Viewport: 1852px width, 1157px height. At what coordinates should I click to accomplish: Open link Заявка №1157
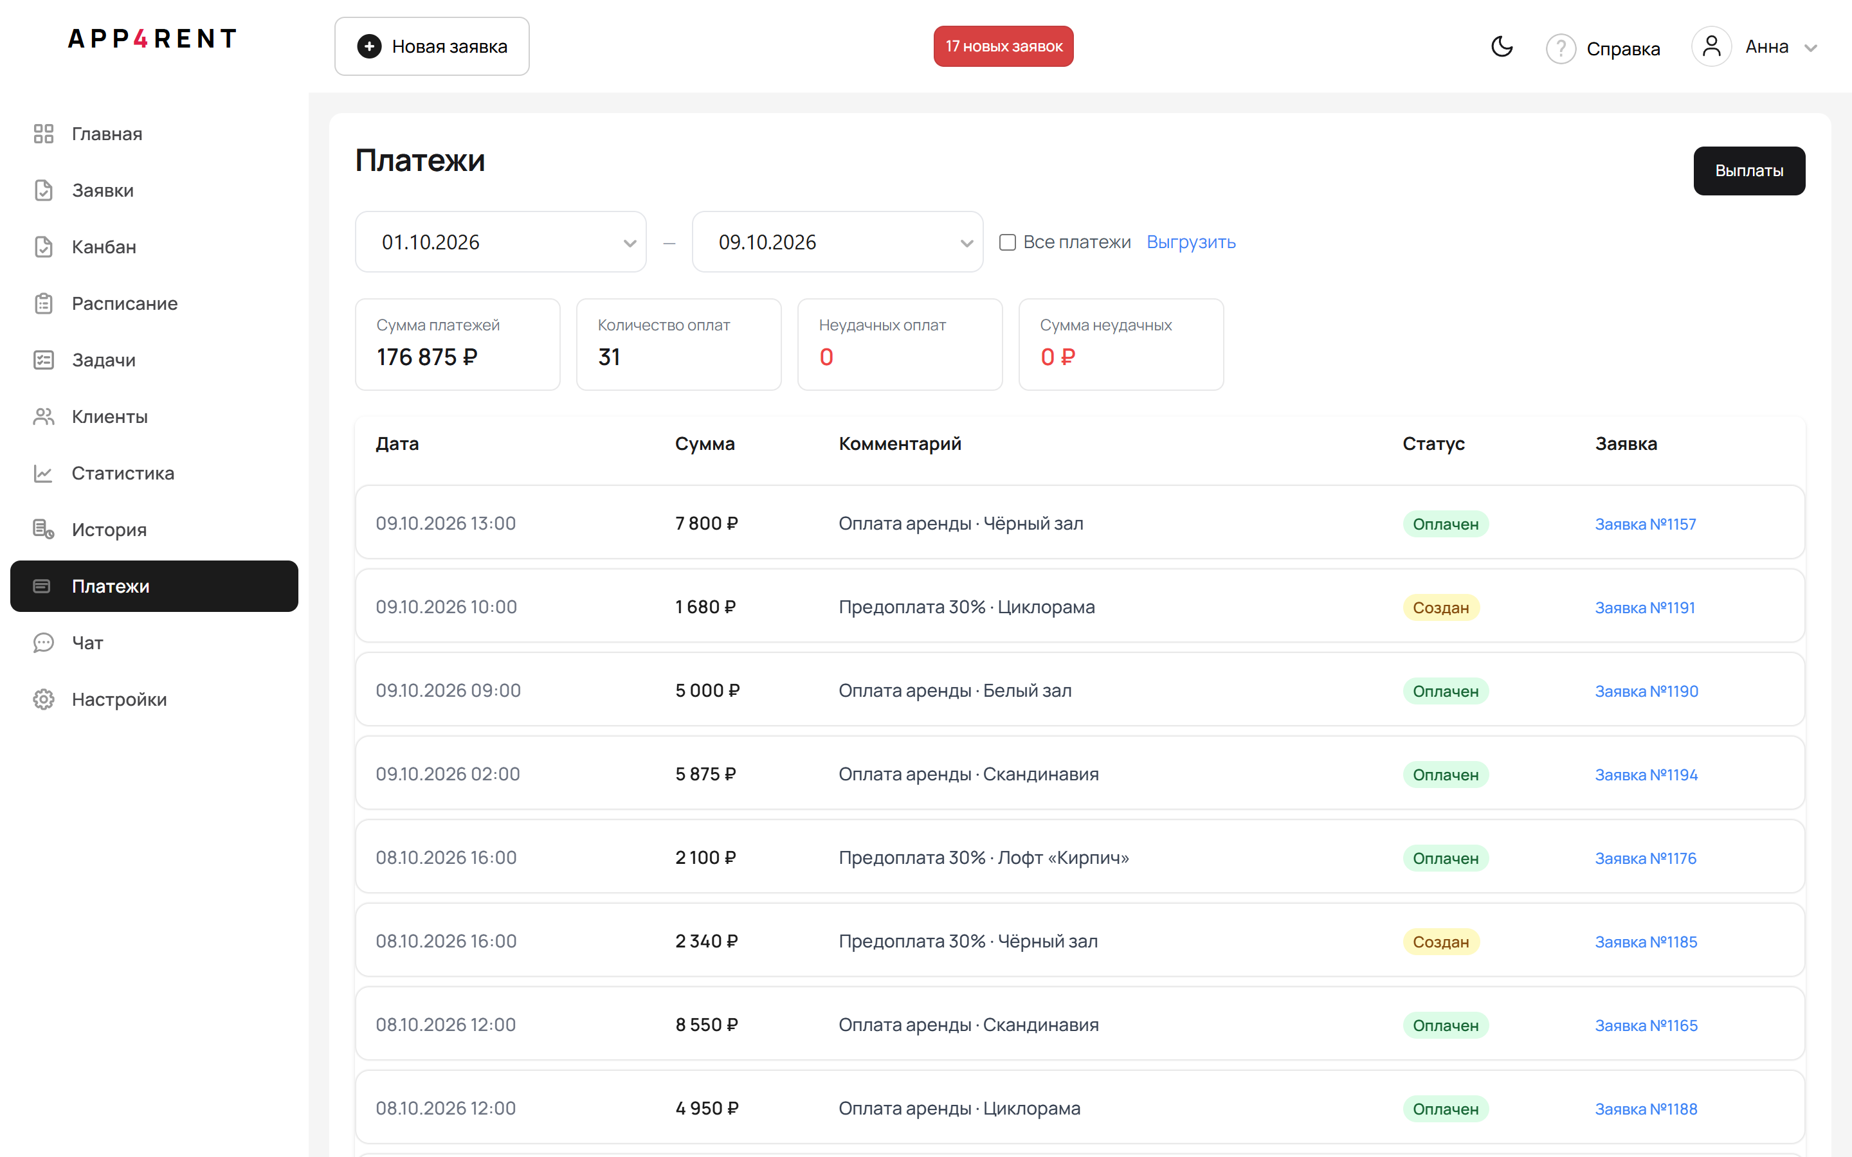coord(1646,524)
